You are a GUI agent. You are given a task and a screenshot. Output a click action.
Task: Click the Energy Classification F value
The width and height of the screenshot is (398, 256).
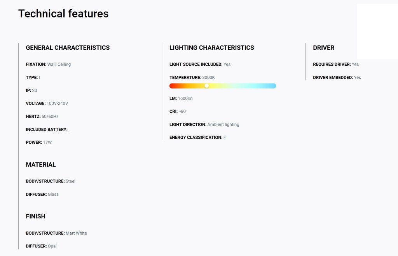coord(224,138)
